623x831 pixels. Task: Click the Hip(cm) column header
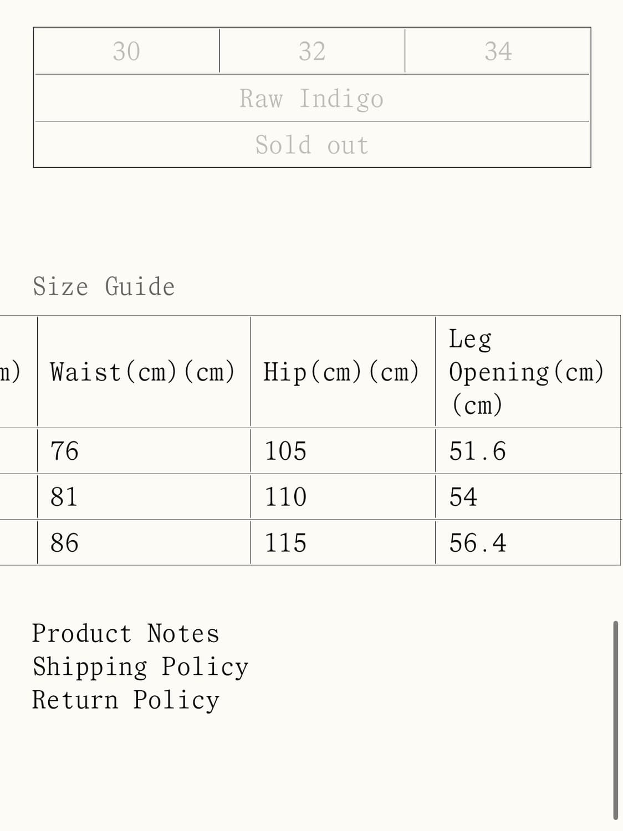pos(343,372)
